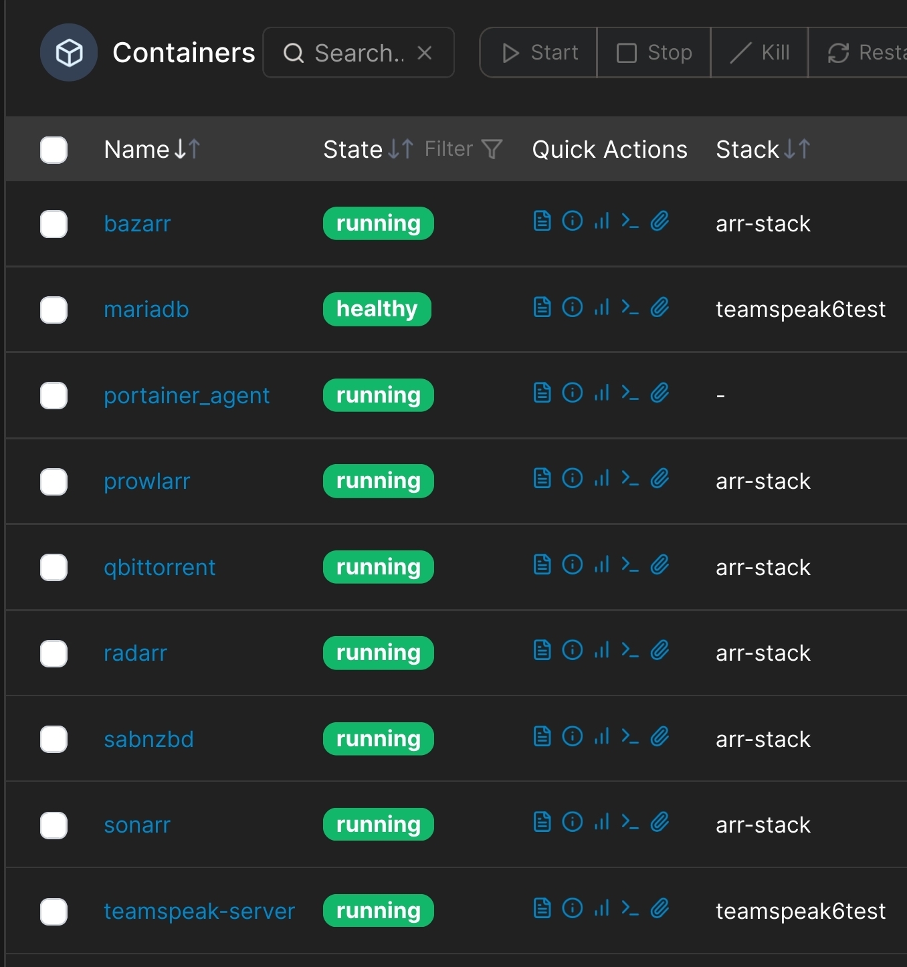Viewport: 907px width, 967px height.
Task: Open inspect icon for bazarr
Action: [573, 221]
